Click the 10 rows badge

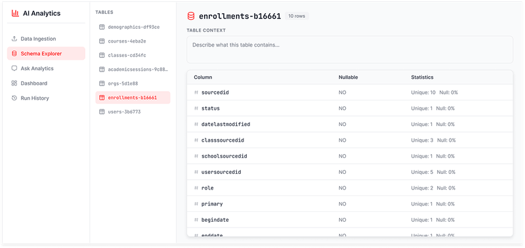pyautogui.click(x=297, y=16)
